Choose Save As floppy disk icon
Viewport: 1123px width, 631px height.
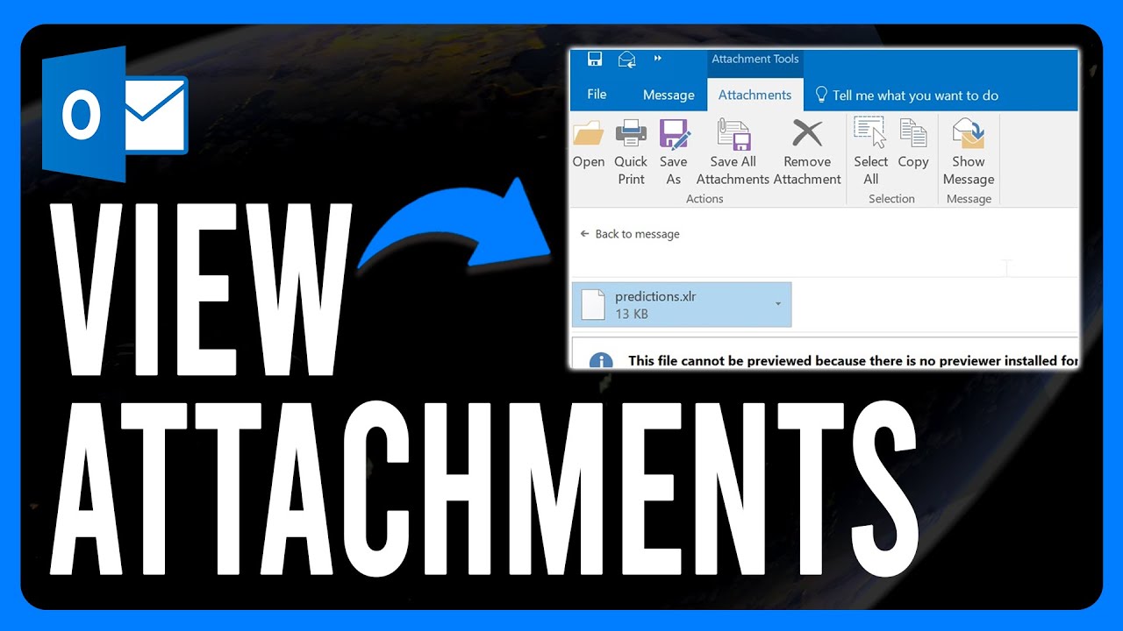click(674, 133)
